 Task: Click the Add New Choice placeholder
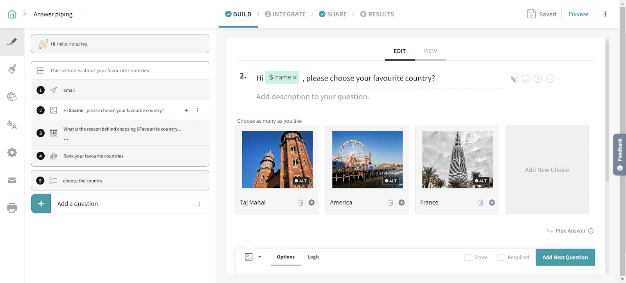(x=547, y=170)
